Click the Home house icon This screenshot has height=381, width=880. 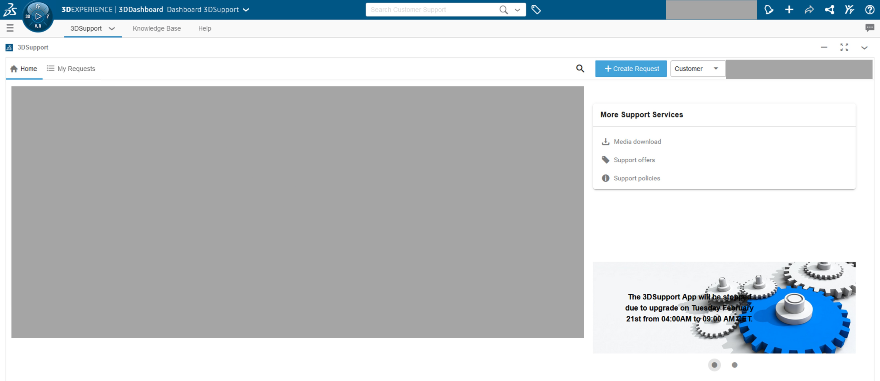point(14,69)
